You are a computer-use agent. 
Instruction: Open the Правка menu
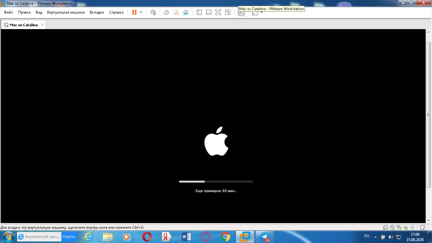(24, 12)
